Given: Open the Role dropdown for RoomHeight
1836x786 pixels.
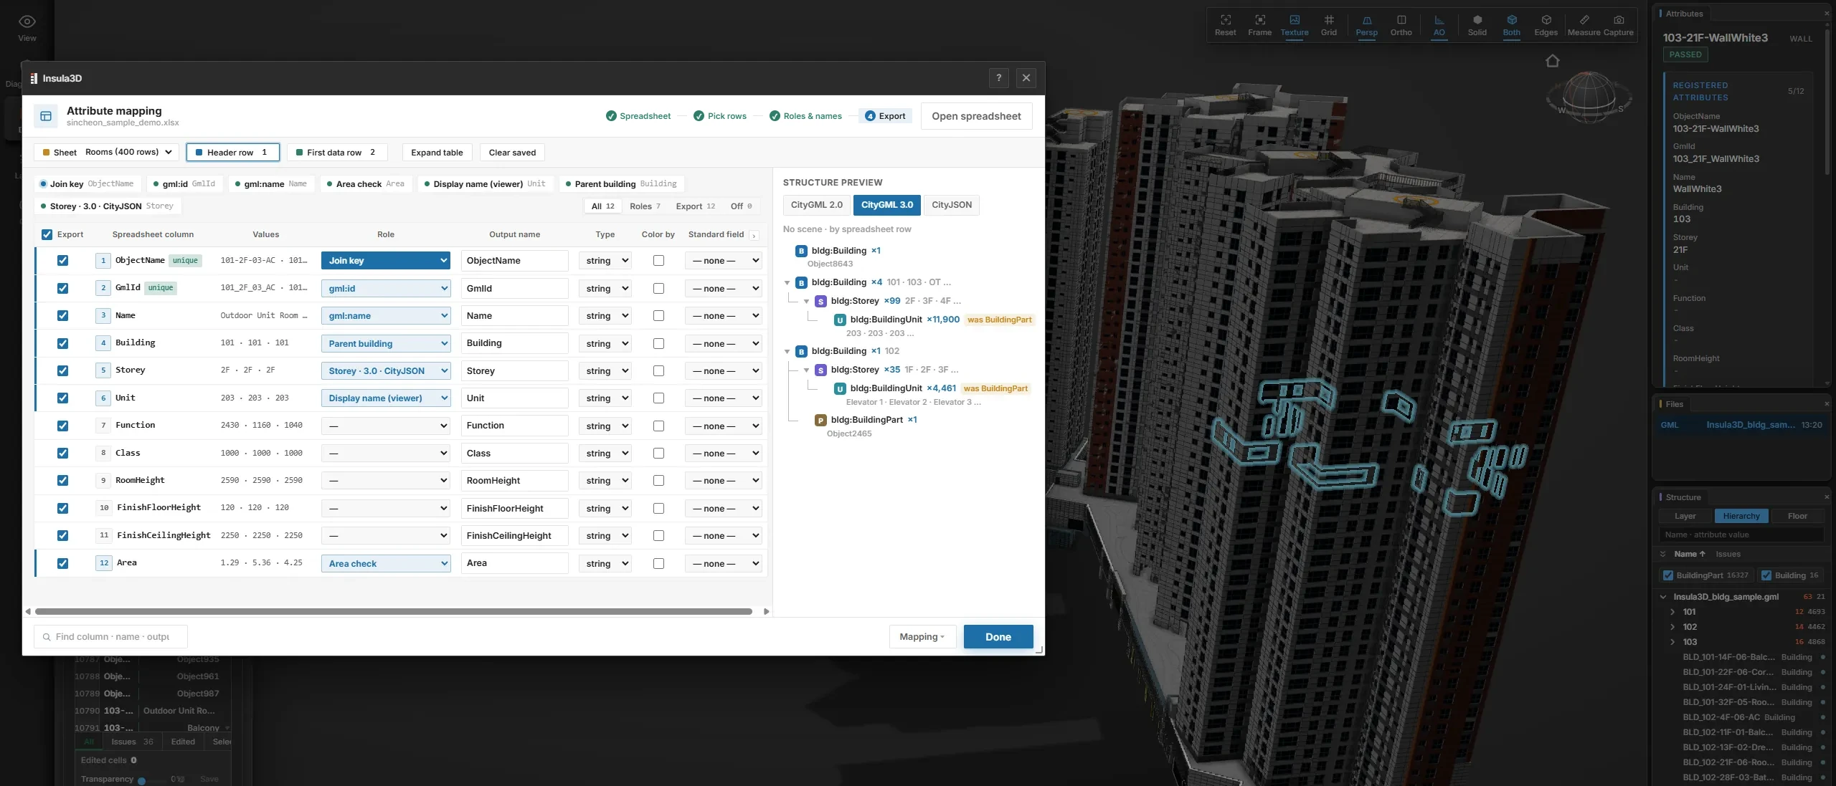Looking at the screenshot, I should click(x=386, y=481).
